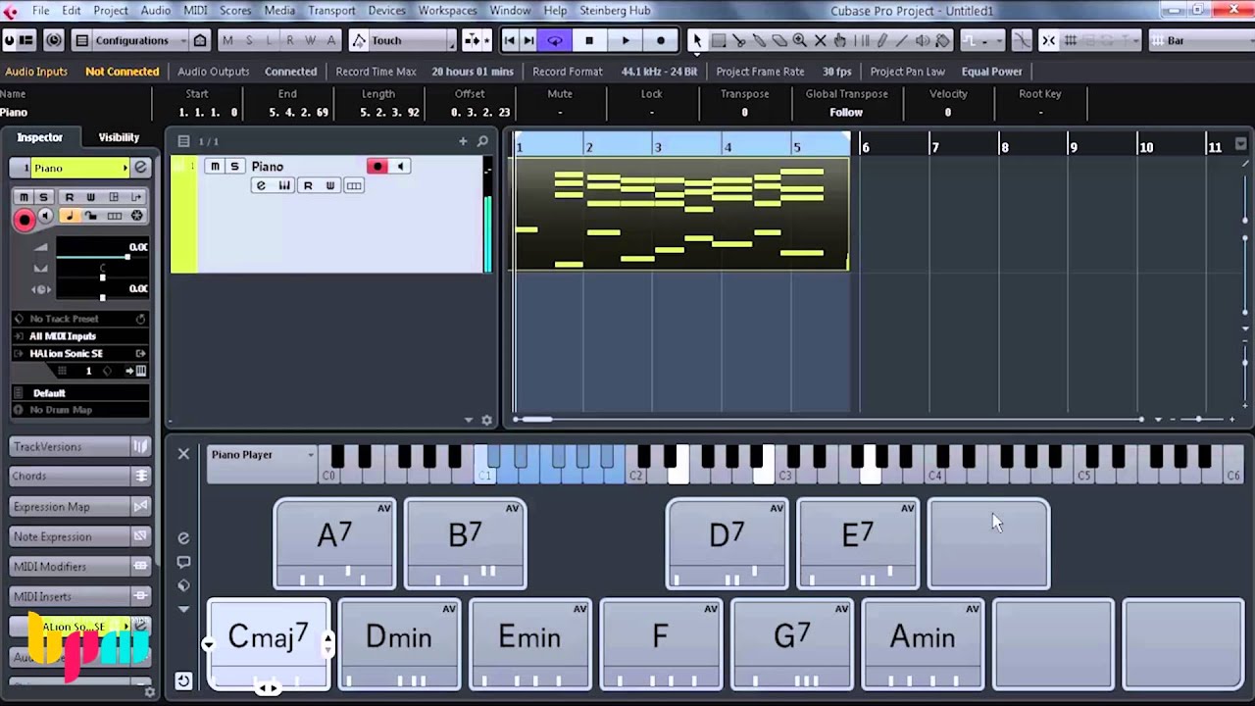Toggle Monitor speaker on the Piano track

click(400, 167)
